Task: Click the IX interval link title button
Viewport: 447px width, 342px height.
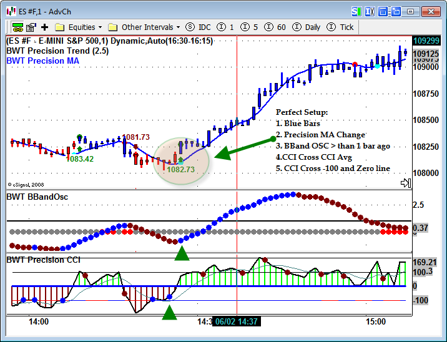Action: [x=370, y=12]
